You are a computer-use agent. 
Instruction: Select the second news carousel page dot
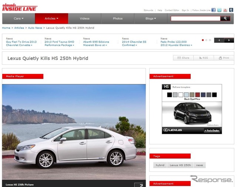[206, 40]
